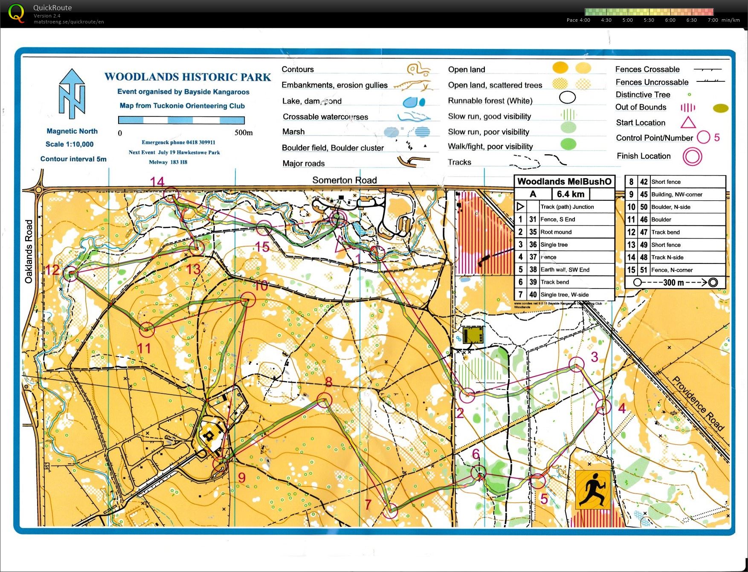The width and height of the screenshot is (748, 572).
Task: Click the Somerton Road label
Action: tap(344, 180)
